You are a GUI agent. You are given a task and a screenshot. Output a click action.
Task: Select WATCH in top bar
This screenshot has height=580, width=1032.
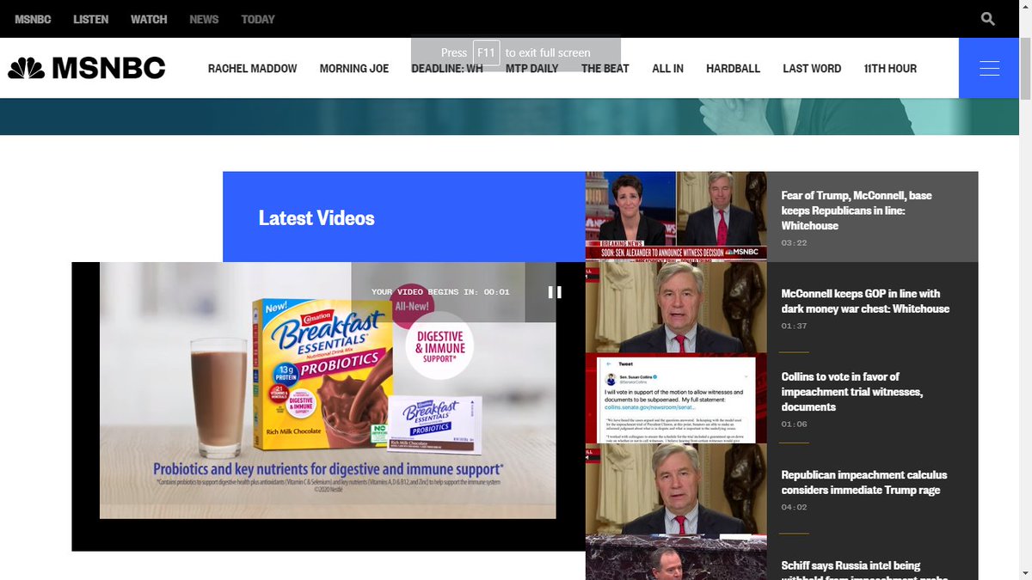click(x=149, y=19)
